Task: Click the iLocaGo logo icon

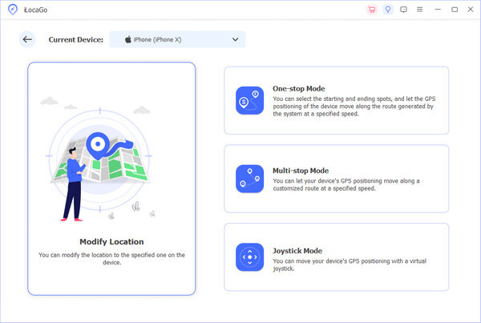Action: (12, 10)
